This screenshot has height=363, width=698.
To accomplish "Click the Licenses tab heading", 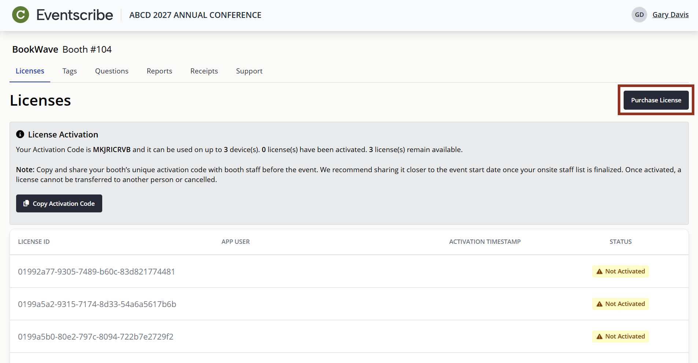I will tap(30, 71).
